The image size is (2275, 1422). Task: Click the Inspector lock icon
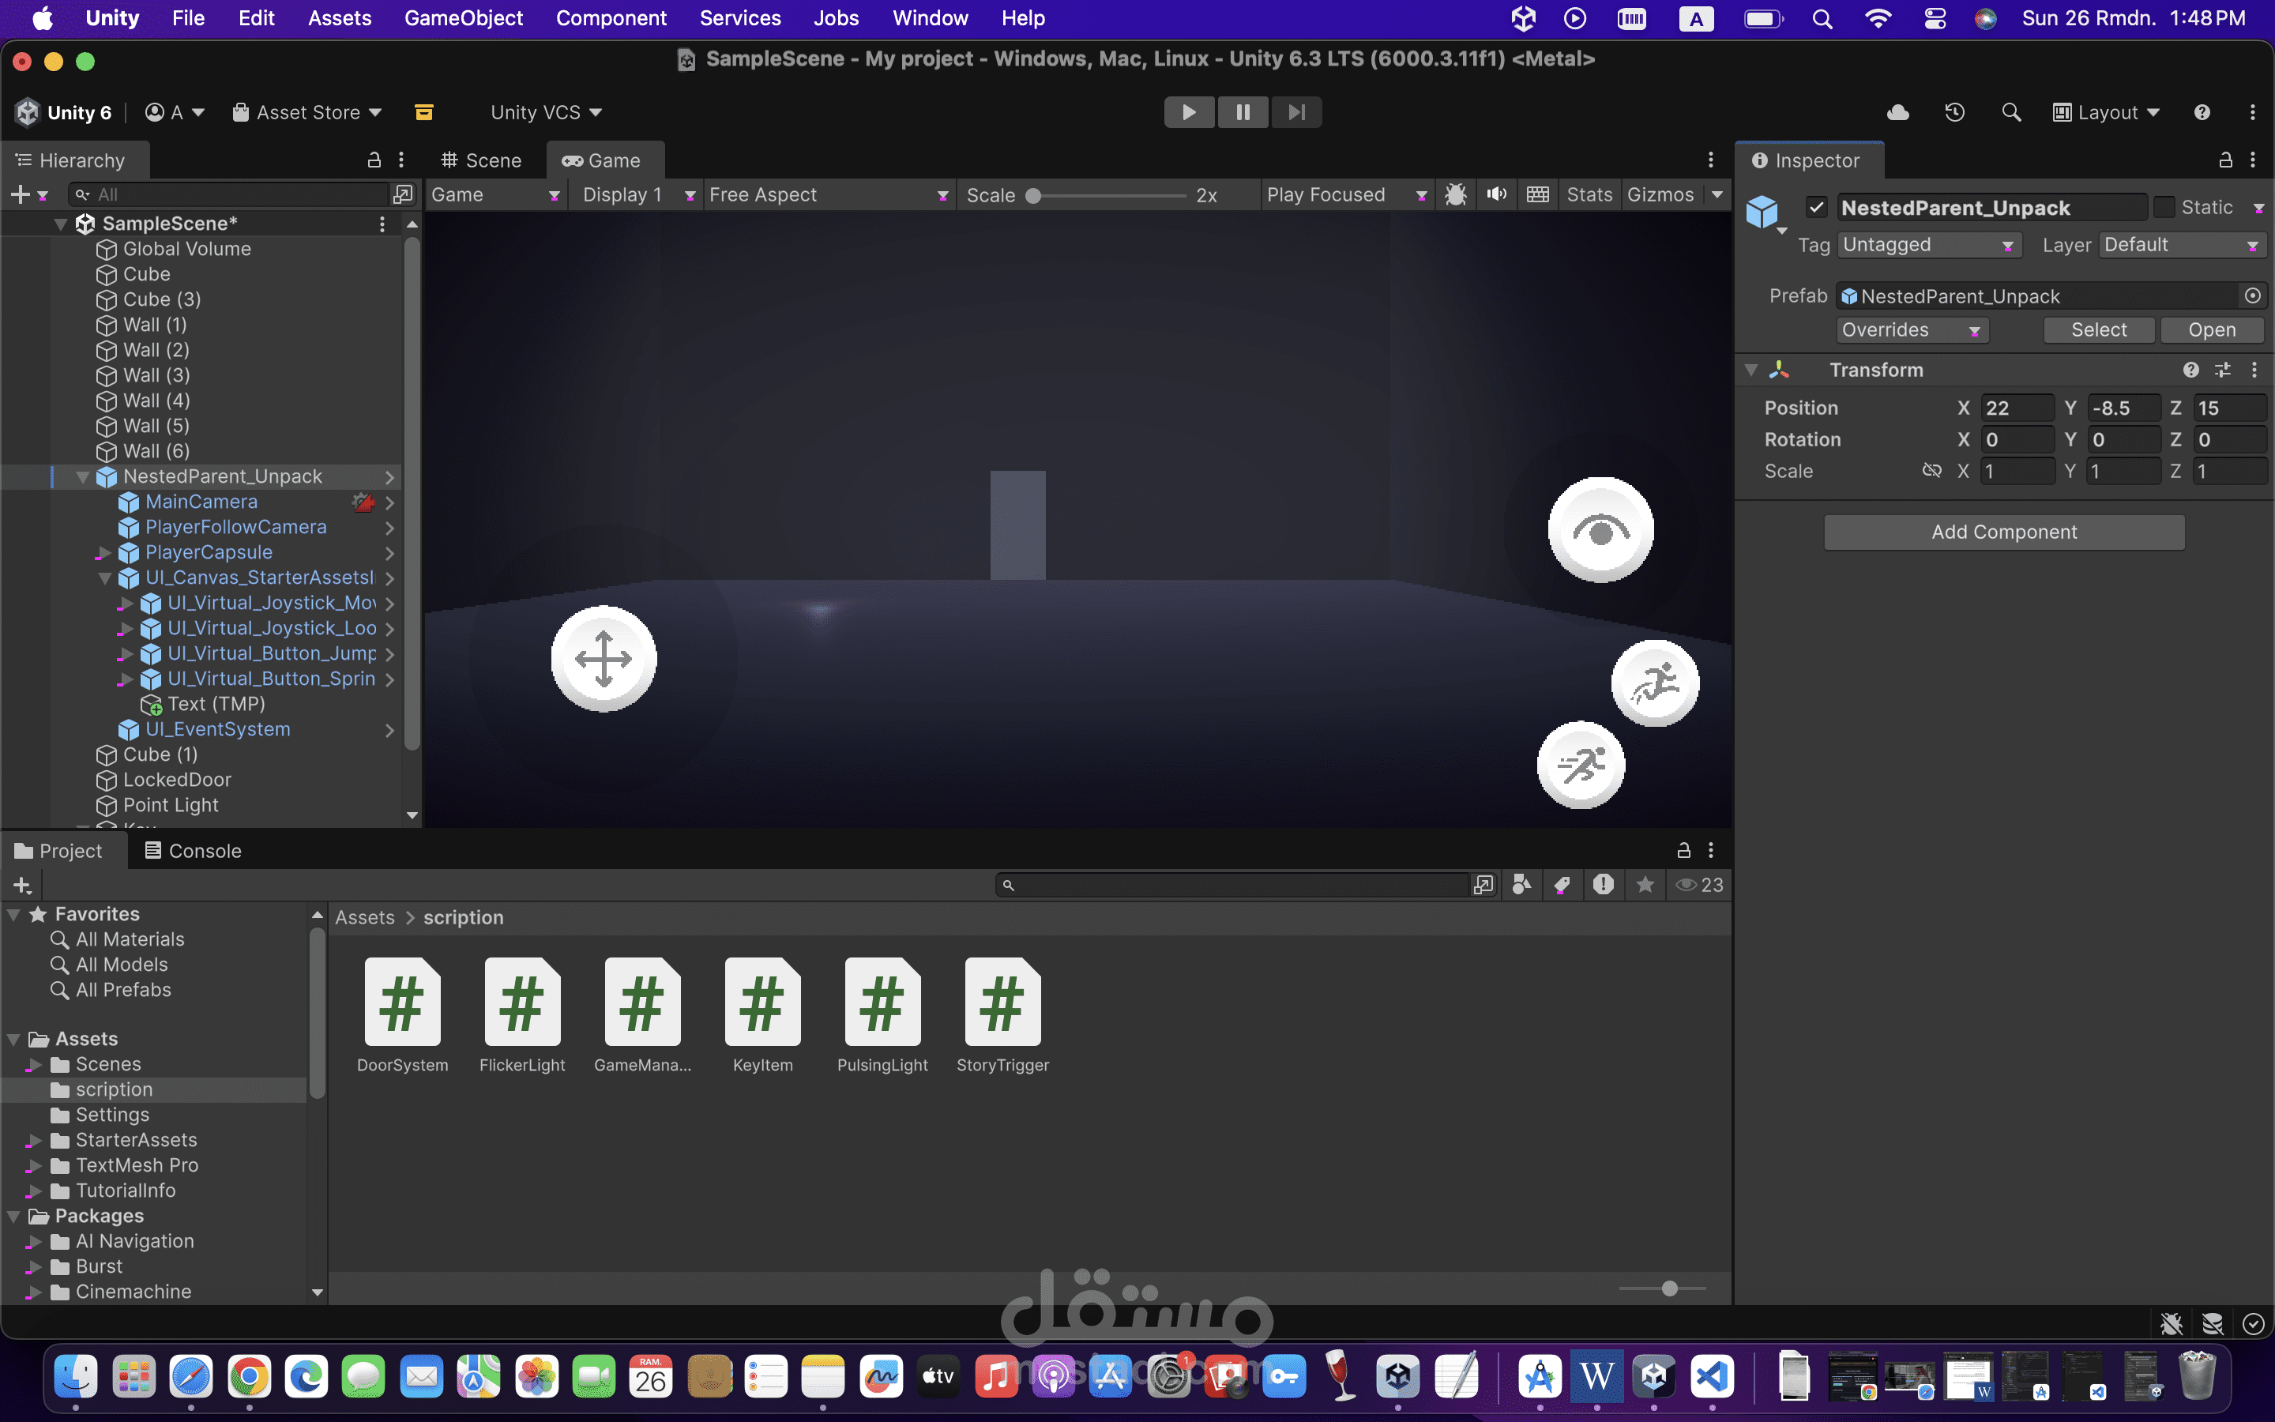click(2225, 160)
